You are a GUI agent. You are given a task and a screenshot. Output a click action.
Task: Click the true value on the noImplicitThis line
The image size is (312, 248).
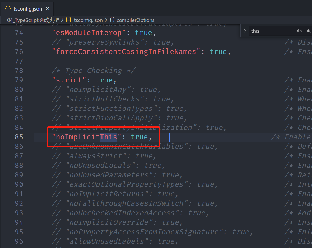(139, 137)
